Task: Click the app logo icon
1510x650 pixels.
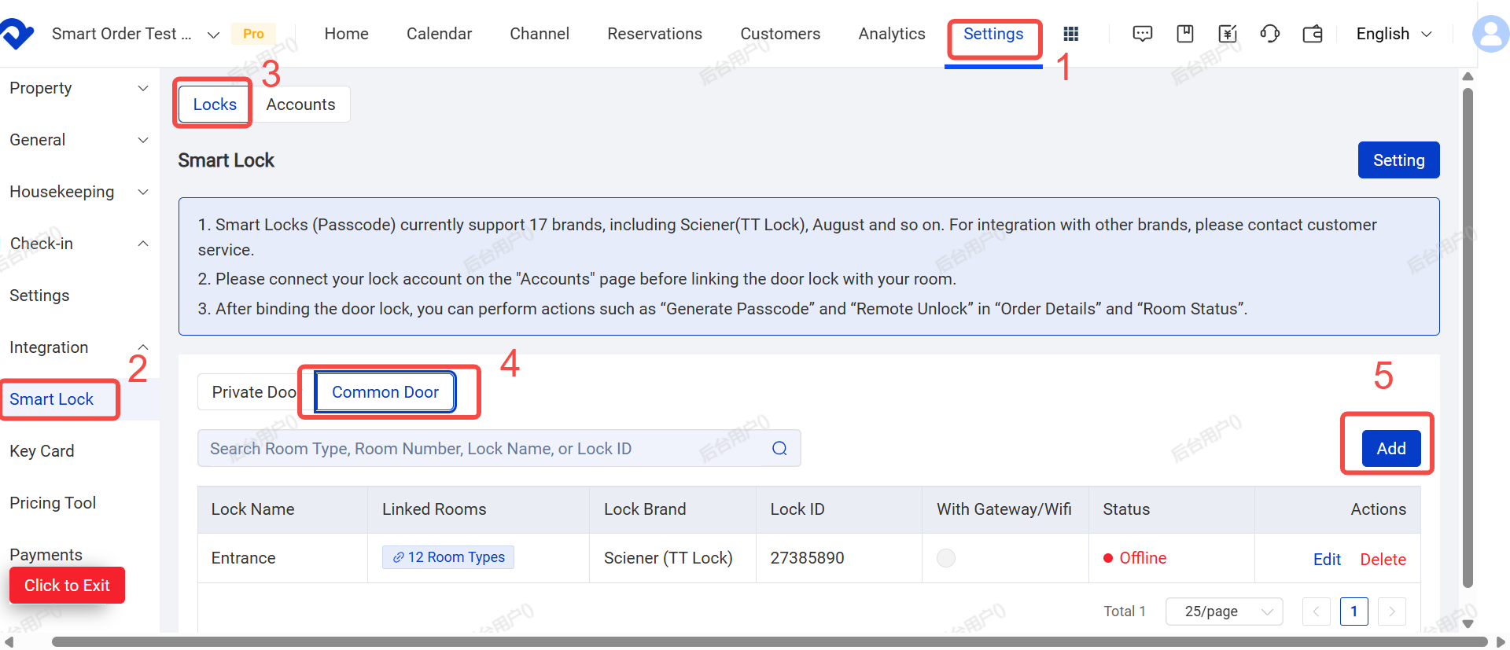Action: [17, 34]
